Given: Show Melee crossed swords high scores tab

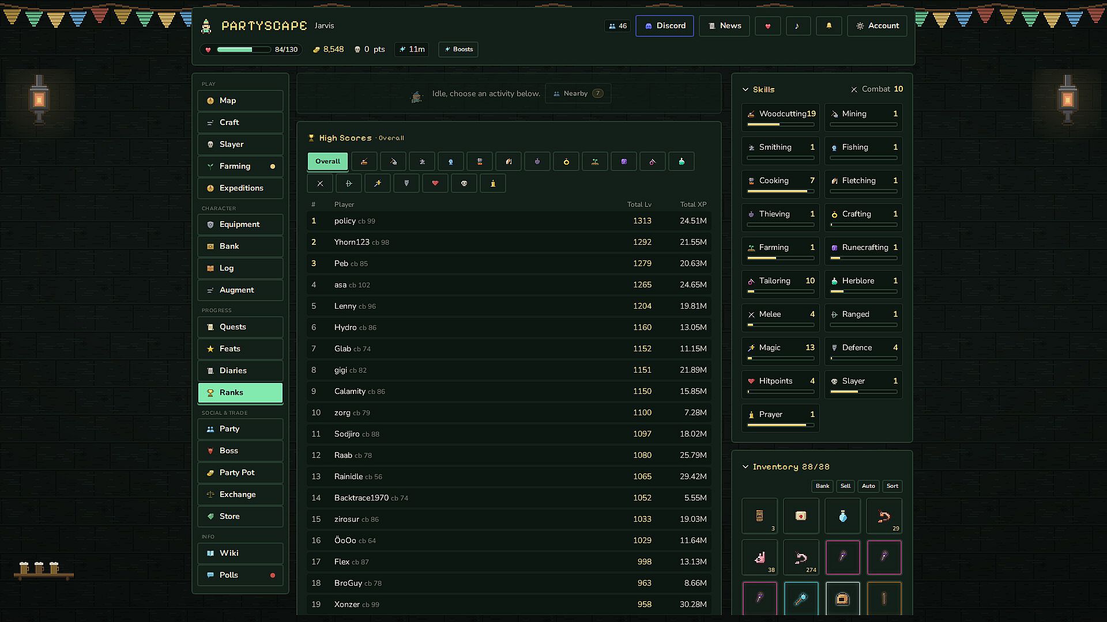Looking at the screenshot, I should (x=320, y=184).
